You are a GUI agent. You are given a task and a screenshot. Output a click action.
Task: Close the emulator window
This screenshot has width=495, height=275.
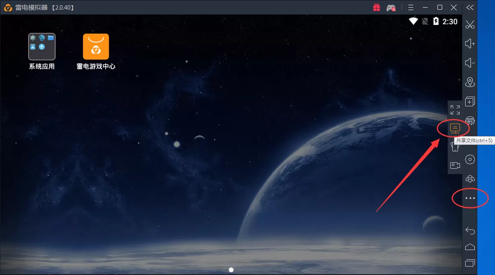454,7
